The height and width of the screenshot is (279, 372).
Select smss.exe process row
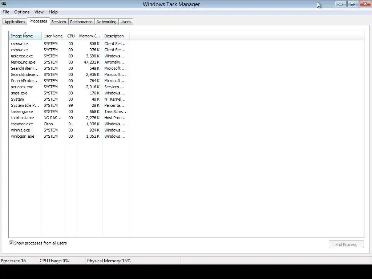point(69,93)
